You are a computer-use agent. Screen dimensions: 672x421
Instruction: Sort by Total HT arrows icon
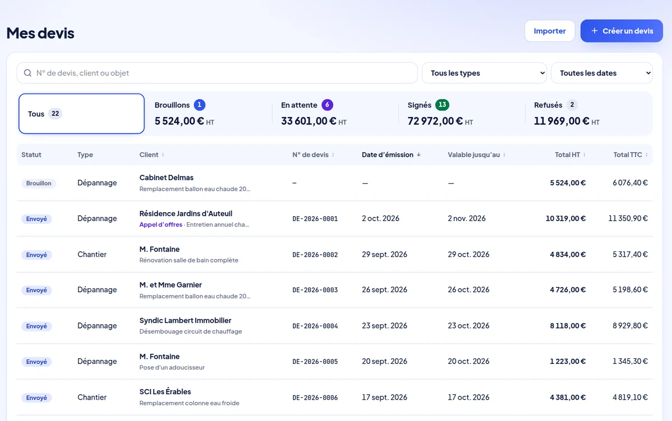tap(585, 155)
